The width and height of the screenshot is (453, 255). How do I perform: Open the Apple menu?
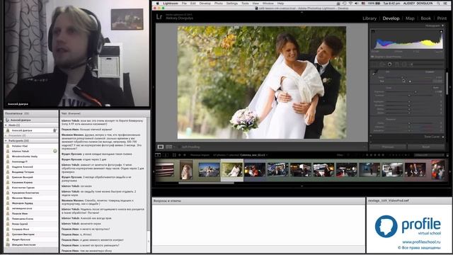click(157, 3)
